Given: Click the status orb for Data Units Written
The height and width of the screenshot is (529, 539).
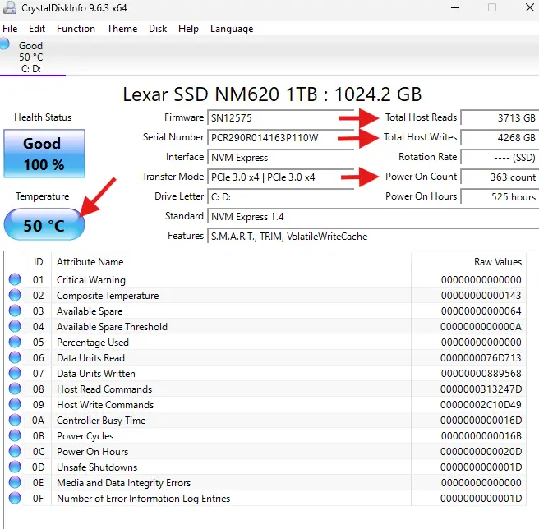Looking at the screenshot, I should click(15, 373).
